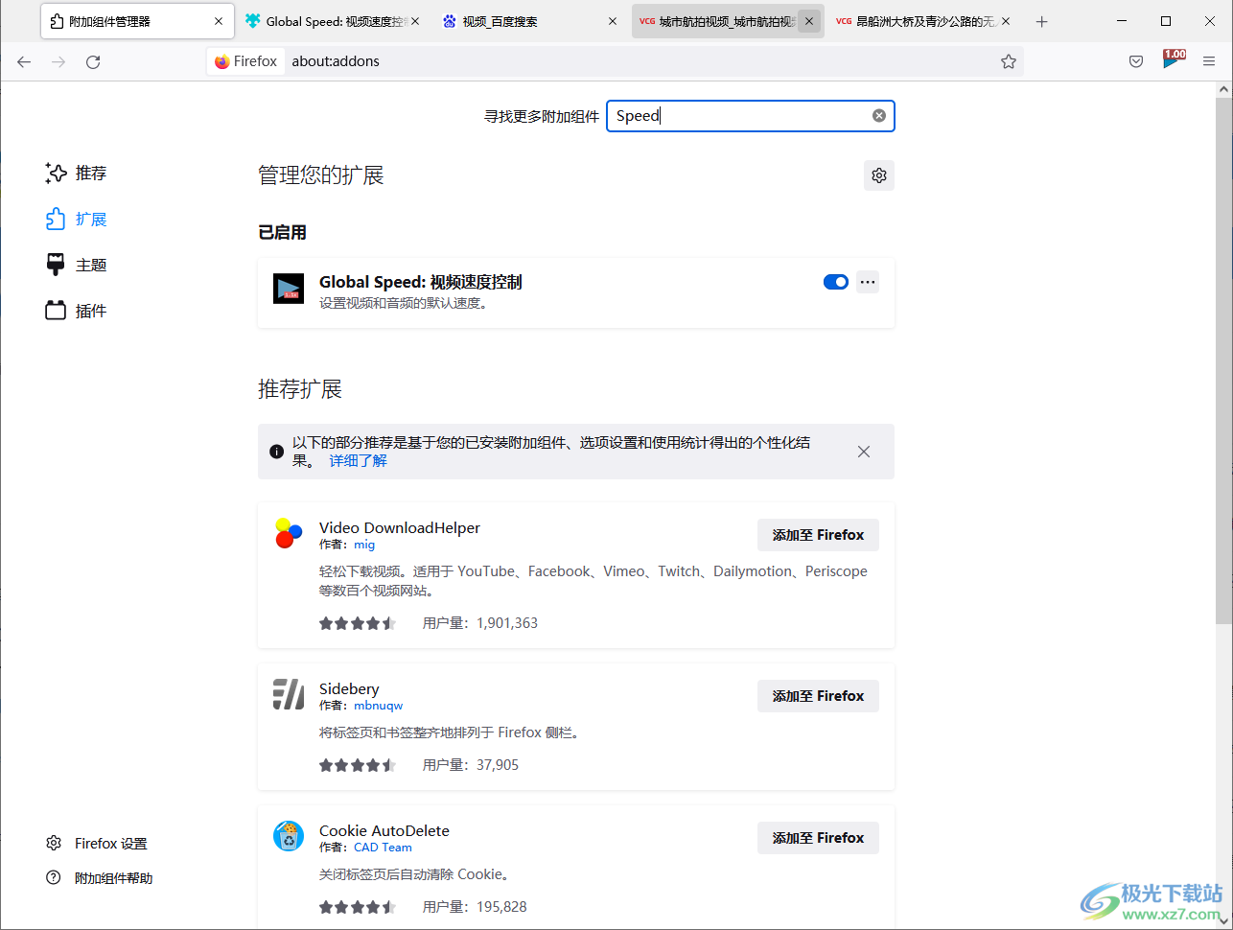Viewport: 1233px width, 930px height.
Task: Go back with the browser back arrow
Action: tap(24, 61)
